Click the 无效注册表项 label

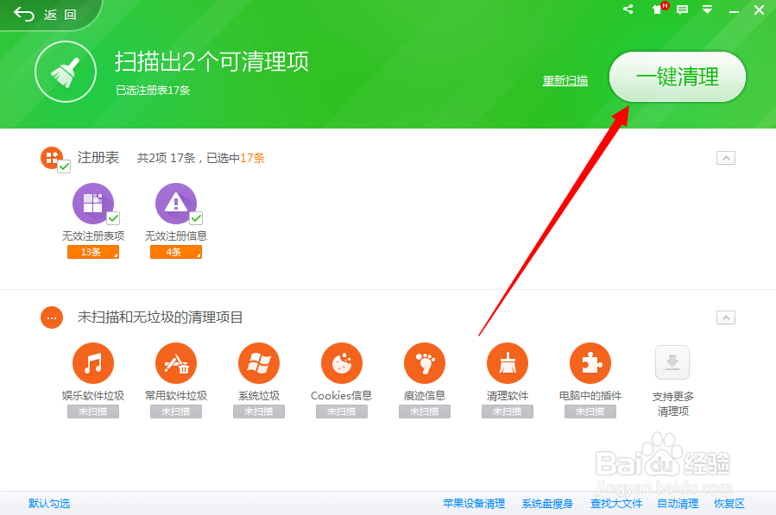coord(93,236)
